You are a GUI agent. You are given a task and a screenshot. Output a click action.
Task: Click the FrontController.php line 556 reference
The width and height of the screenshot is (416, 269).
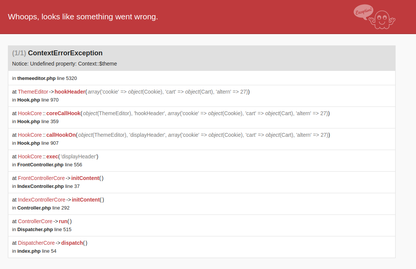tap(47, 164)
